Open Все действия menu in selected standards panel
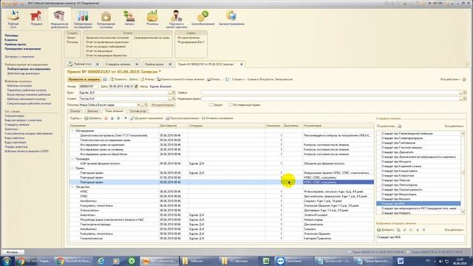 454,230
